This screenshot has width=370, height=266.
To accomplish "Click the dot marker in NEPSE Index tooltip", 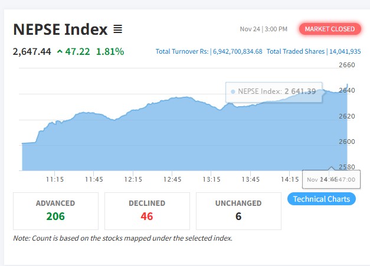I will coord(233,91).
